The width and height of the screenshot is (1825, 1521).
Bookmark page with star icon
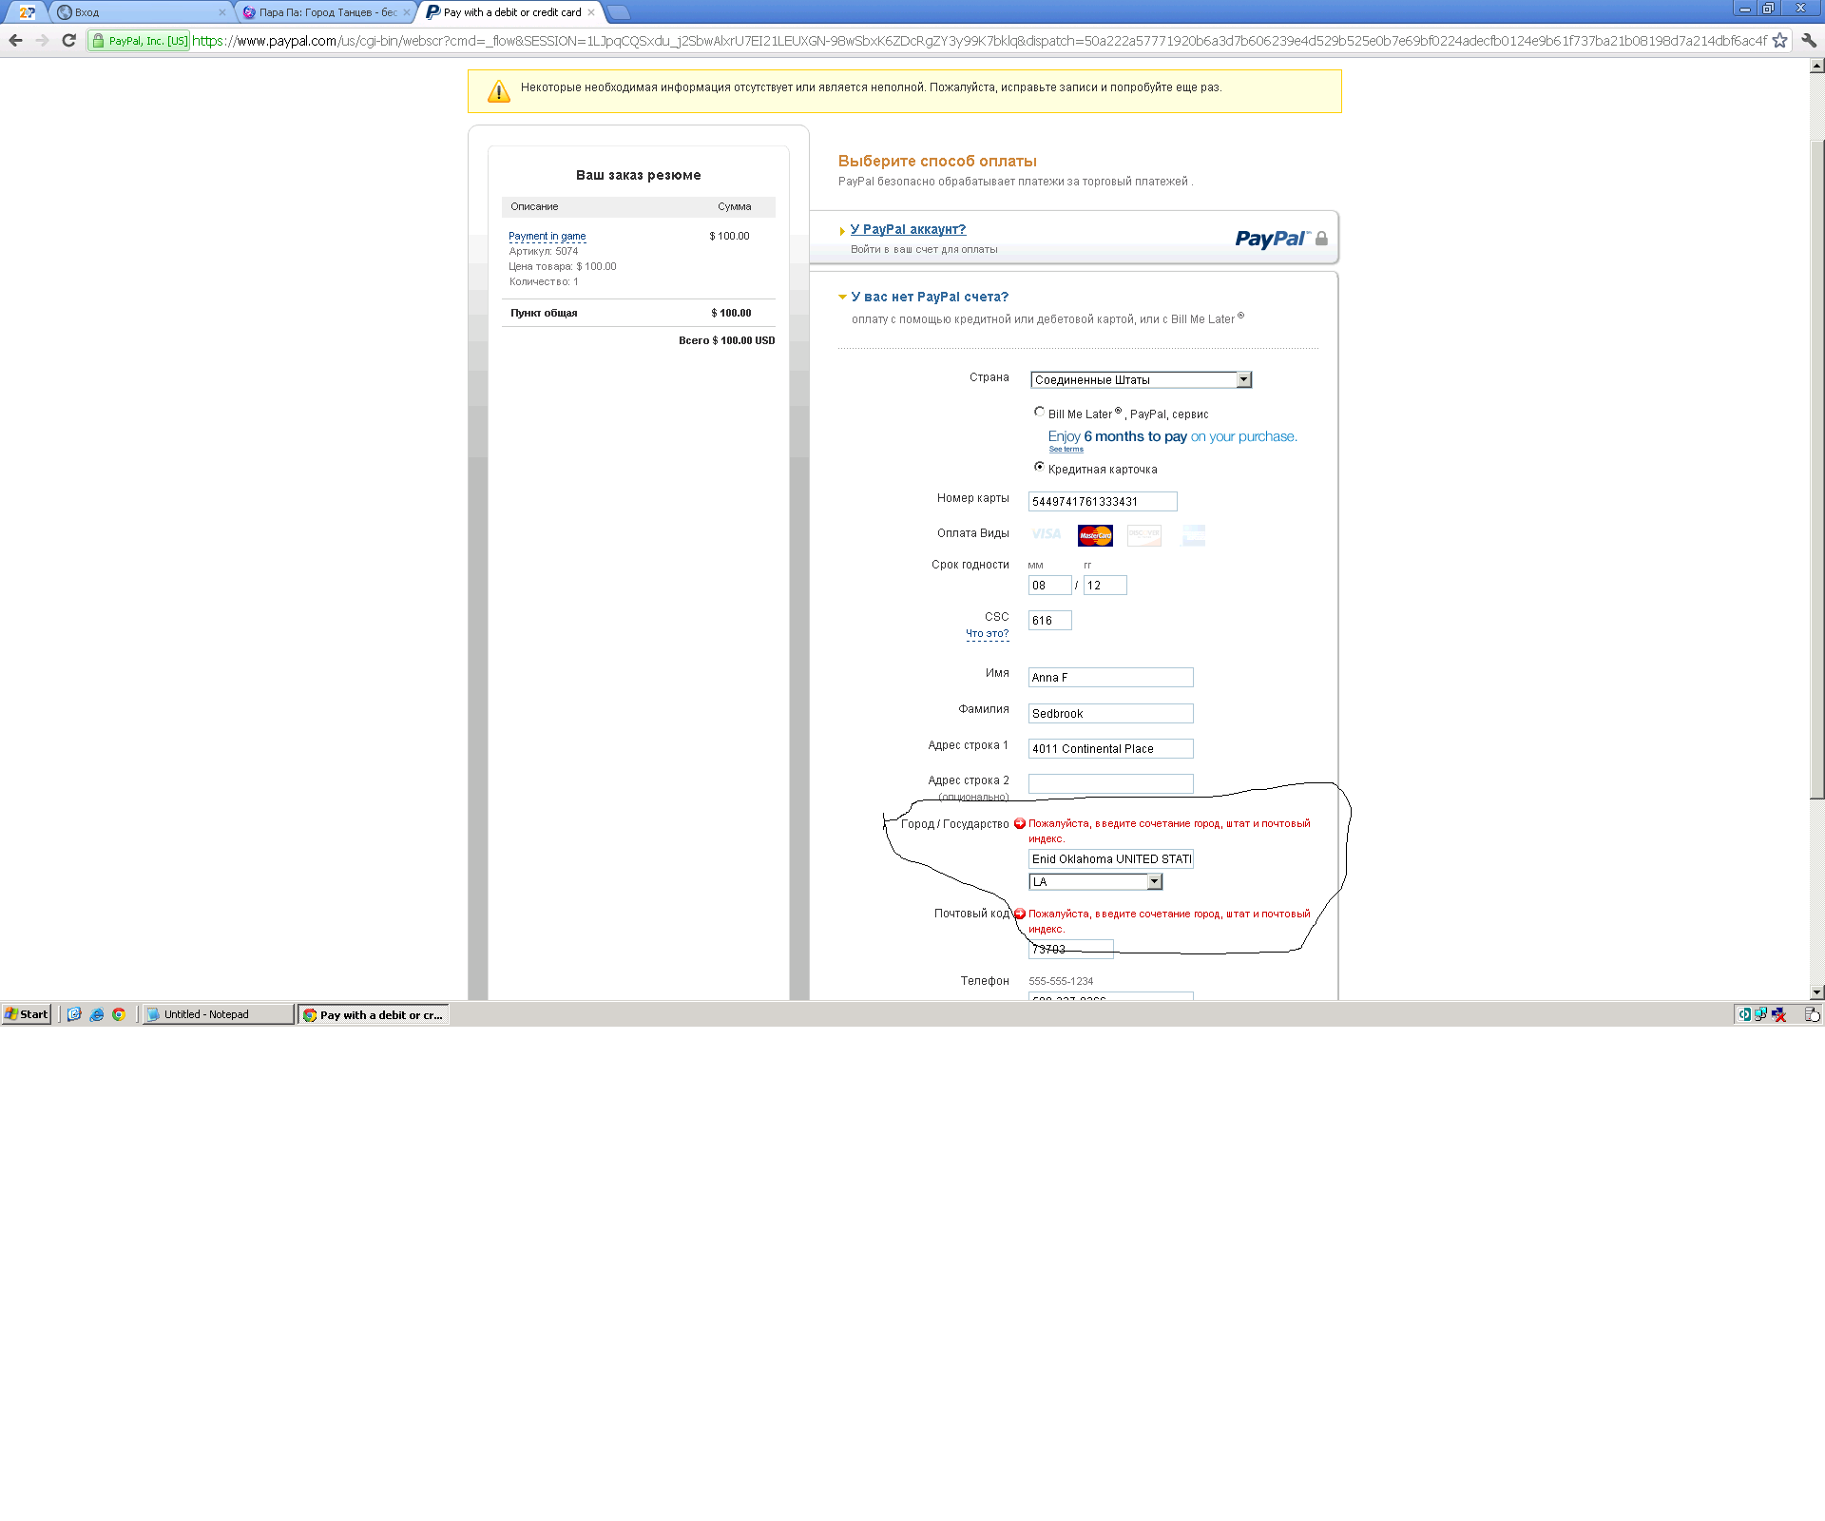click(1779, 40)
